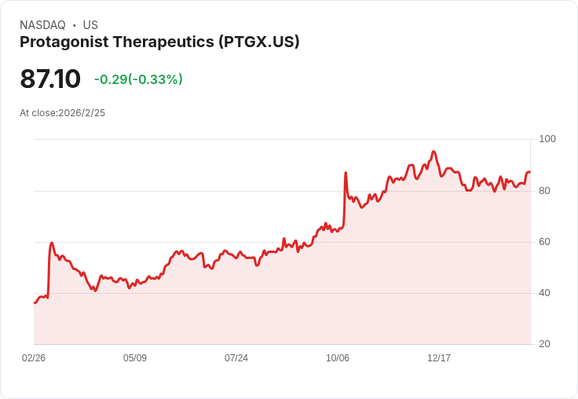The width and height of the screenshot is (578, 399).
Task: Click the 12/17 date axis label
Action: point(439,358)
